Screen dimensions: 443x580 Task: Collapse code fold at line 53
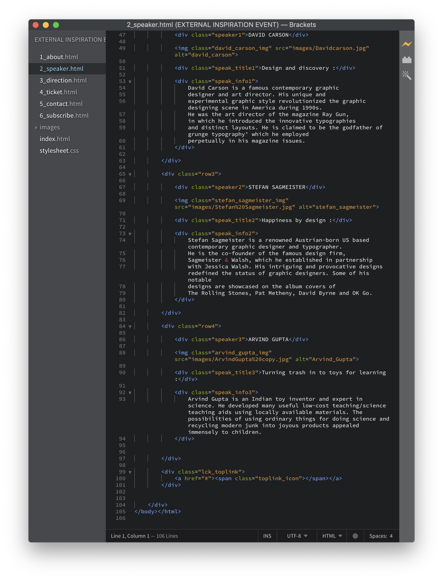[x=130, y=81]
